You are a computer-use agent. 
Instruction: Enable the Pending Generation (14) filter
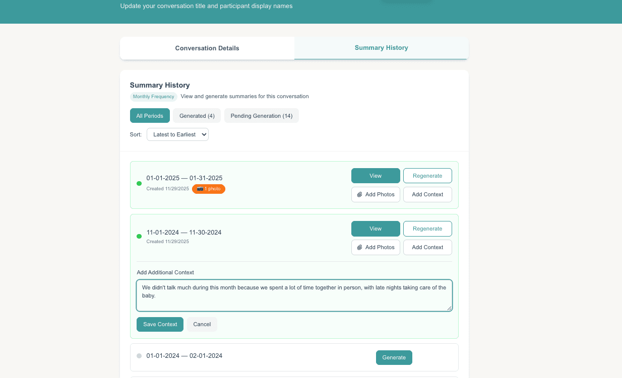[x=261, y=115]
